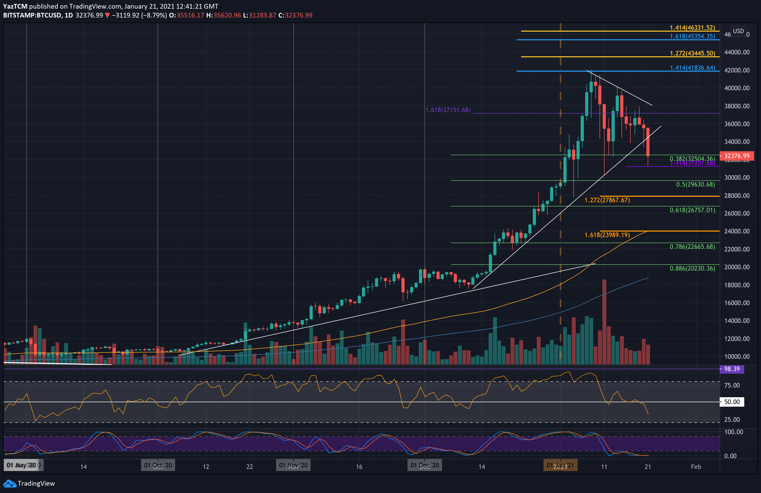Image resolution: width=761 pixels, height=493 pixels.
Task: Click the 38000.00 price axis label
Action: tap(737, 106)
